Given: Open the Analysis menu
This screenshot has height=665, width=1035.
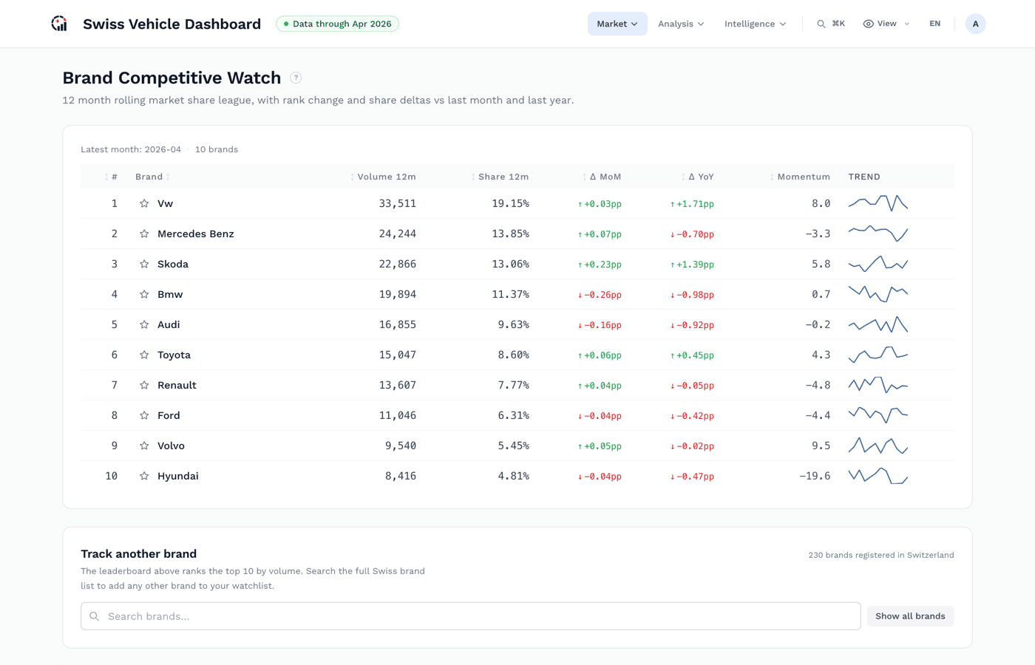Looking at the screenshot, I should point(681,24).
